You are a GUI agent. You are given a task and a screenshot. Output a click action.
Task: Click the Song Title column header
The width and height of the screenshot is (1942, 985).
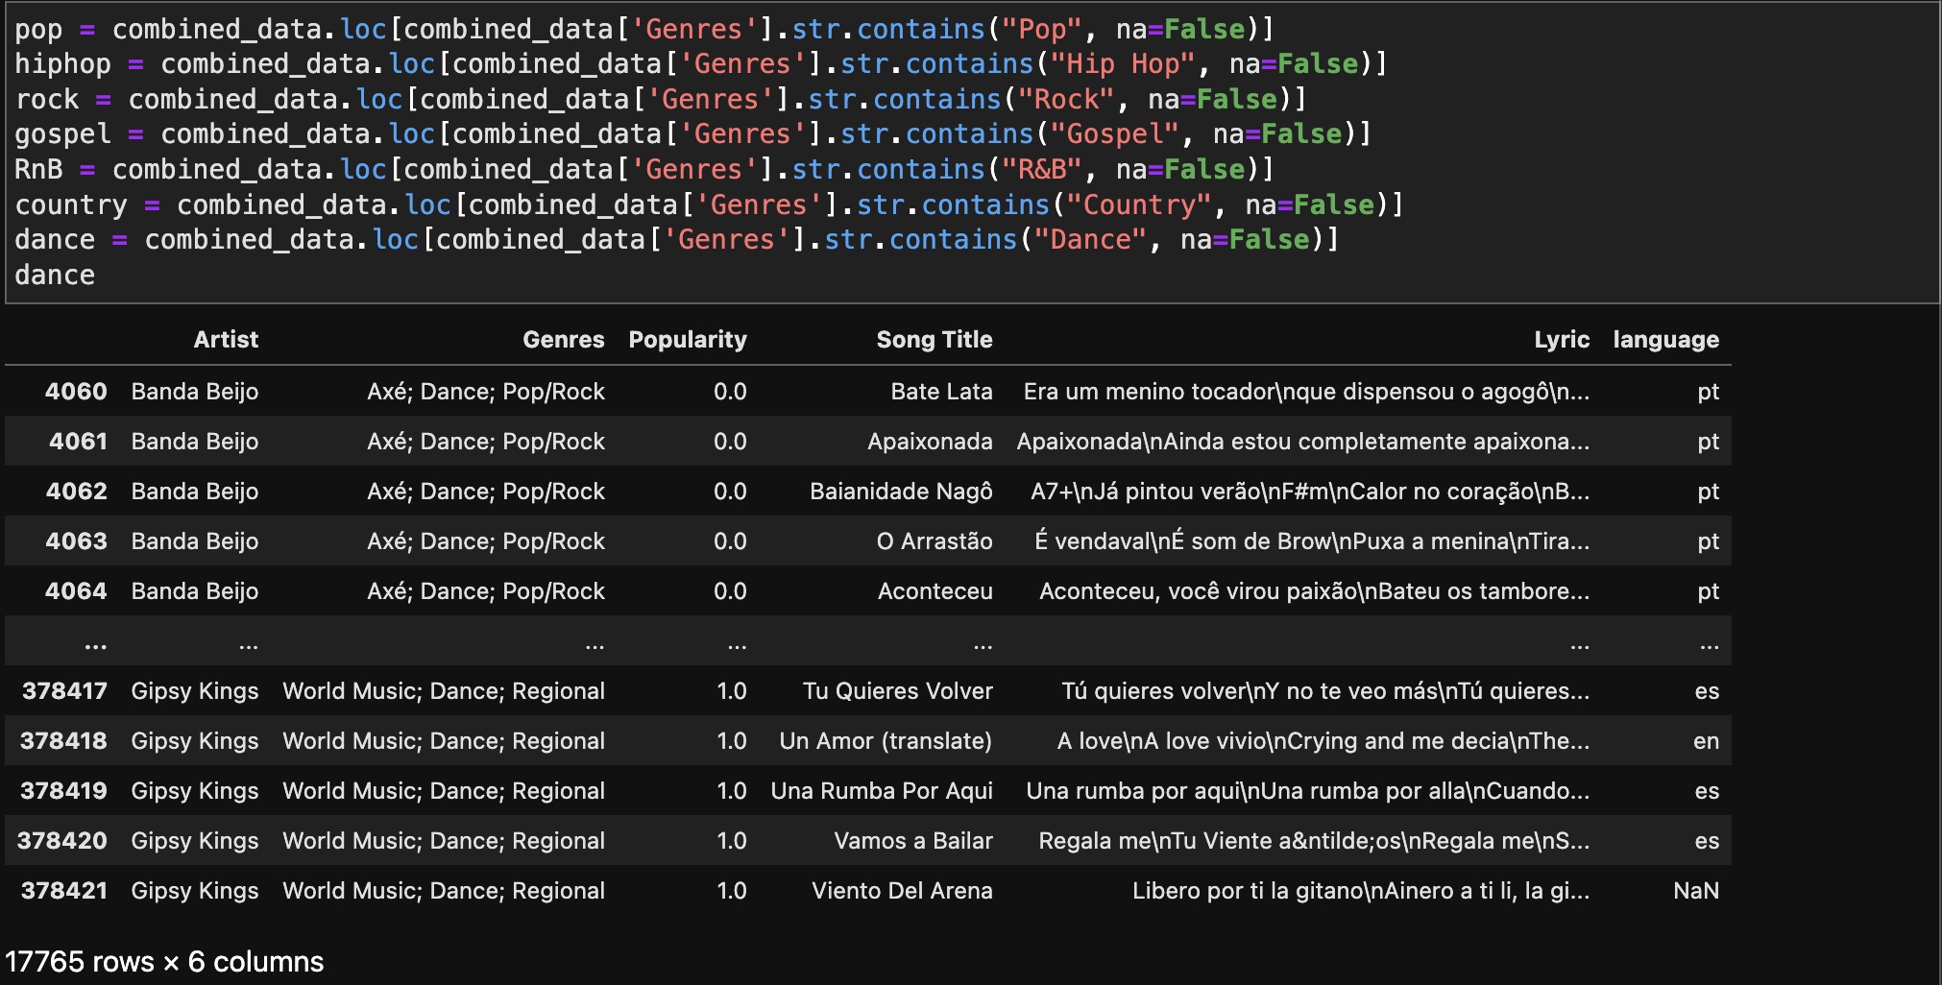coord(935,340)
